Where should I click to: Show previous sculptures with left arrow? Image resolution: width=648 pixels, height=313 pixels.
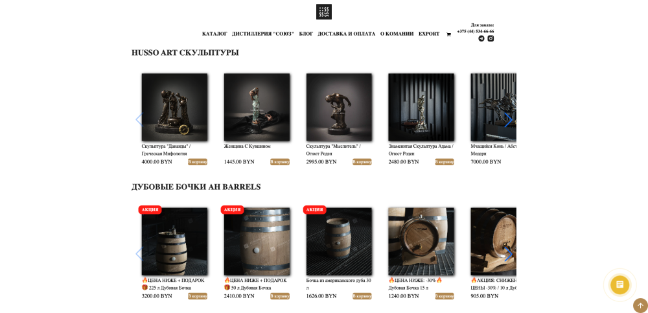tap(139, 120)
